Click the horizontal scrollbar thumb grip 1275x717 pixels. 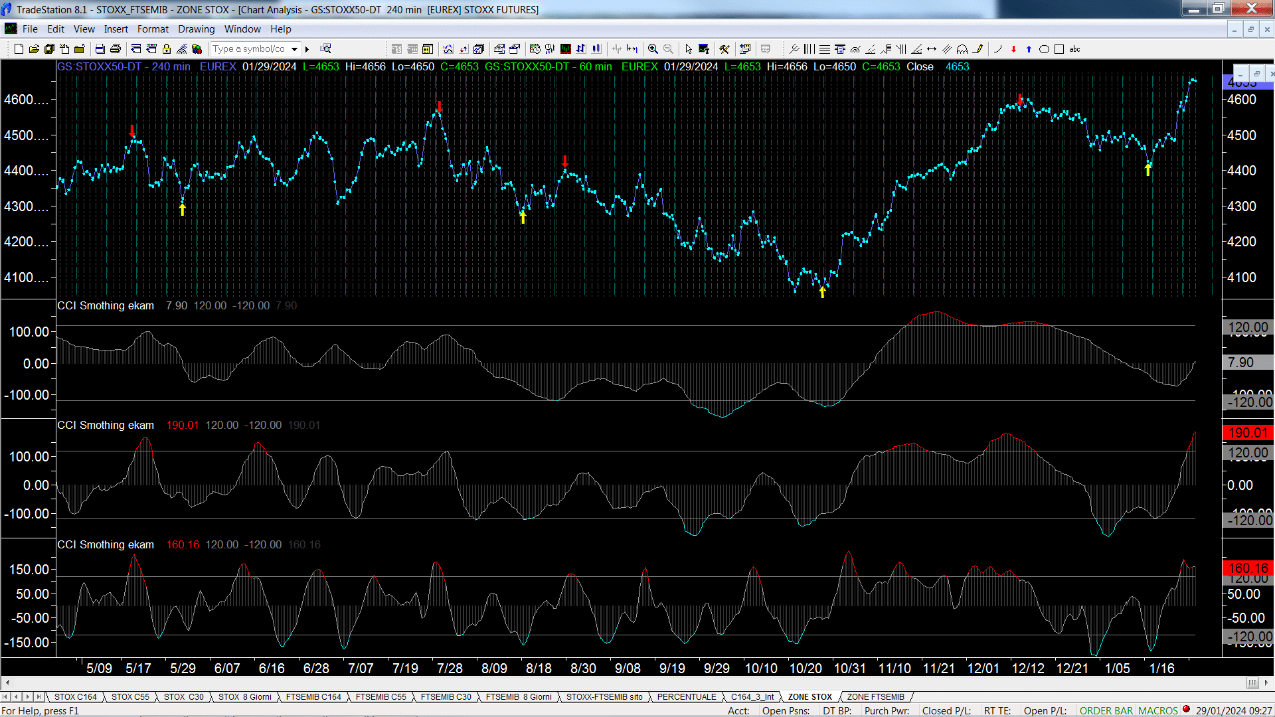coord(1252,682)
